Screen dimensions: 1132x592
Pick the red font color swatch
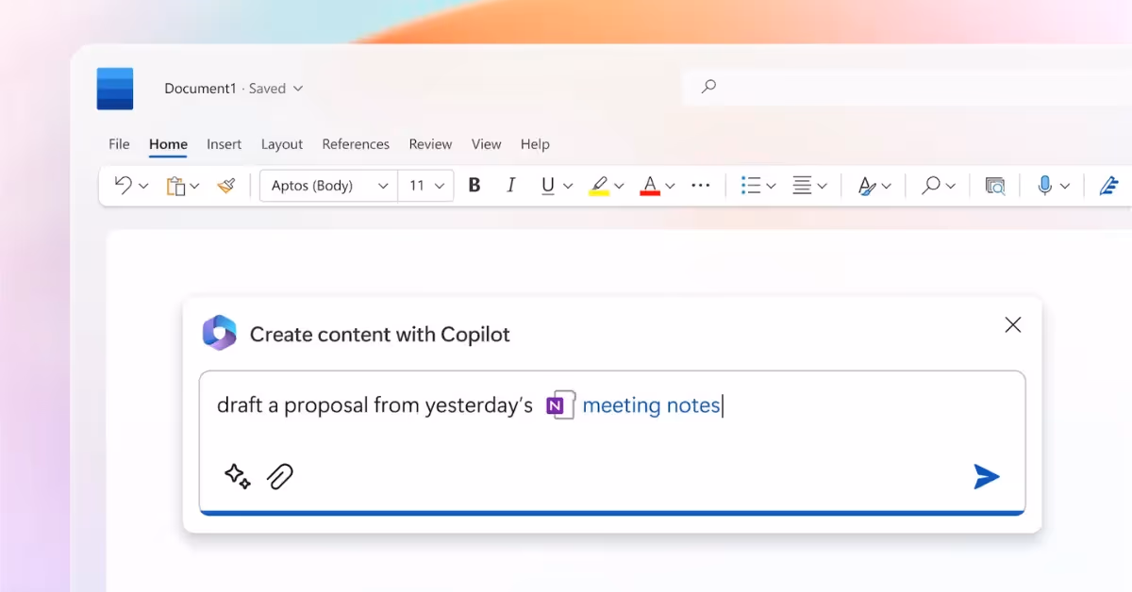(652, 186)
